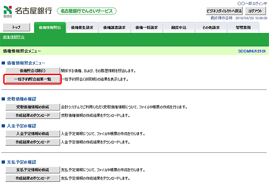This screenshot has width=269, height=194.
Task: Click description text 支払予定情報の作成結果をダウンロードします
Action: pyautogui.click(x=95, y=179)
